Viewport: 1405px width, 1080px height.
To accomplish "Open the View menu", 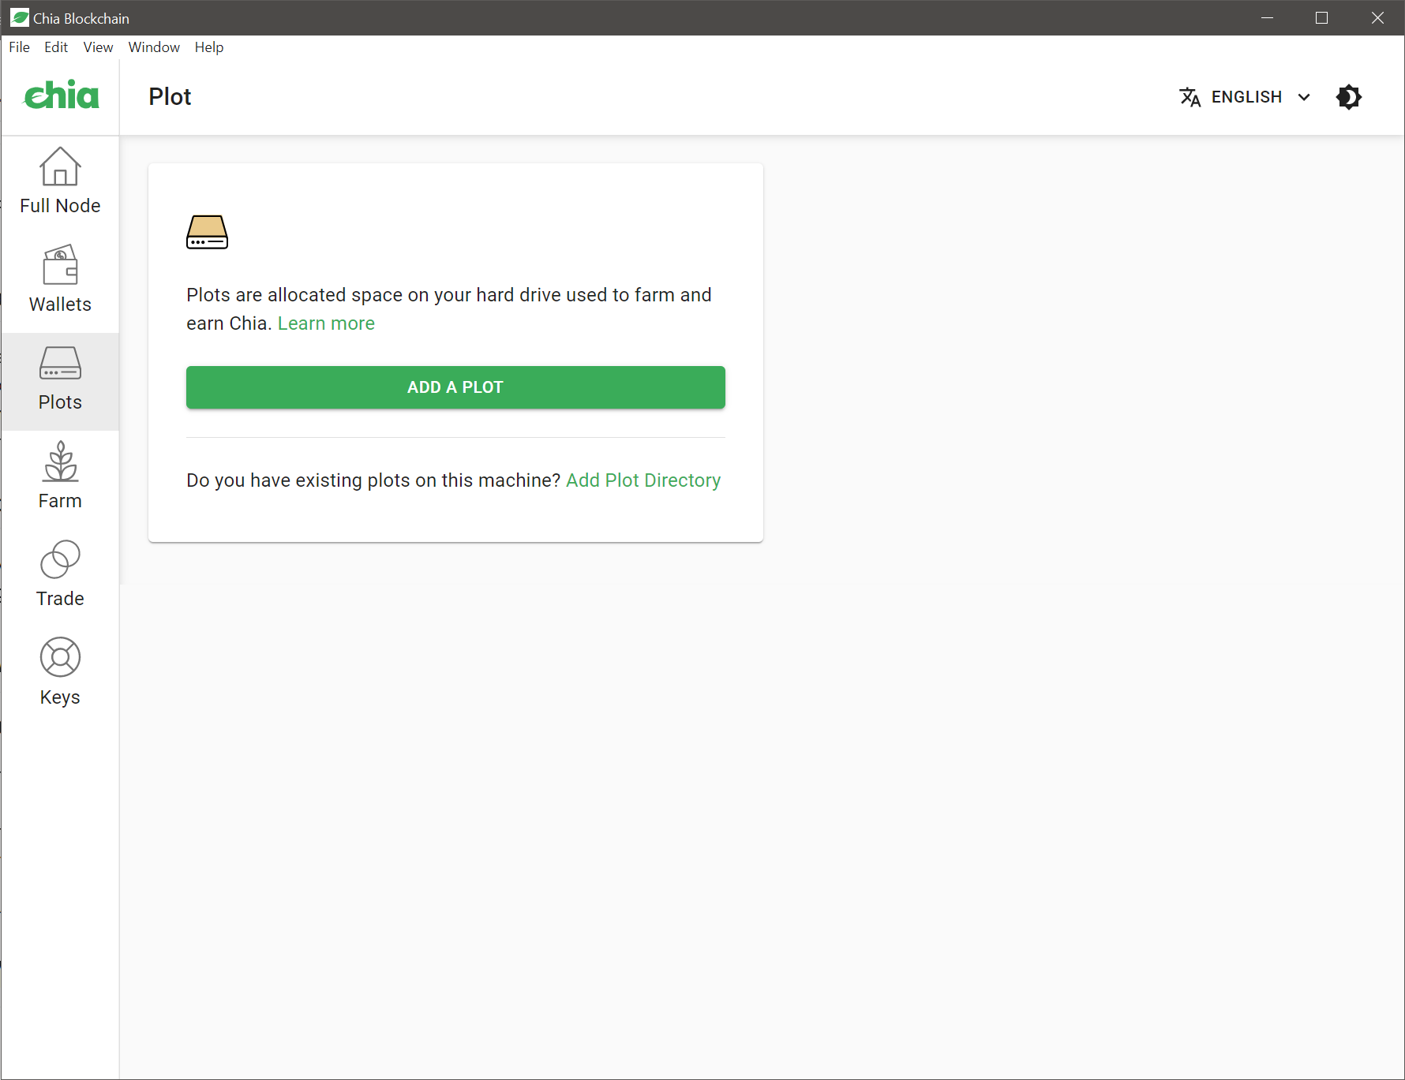I will point(98,47).
